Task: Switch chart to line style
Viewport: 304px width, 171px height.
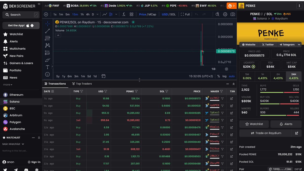Action: (x=104, y=14)
